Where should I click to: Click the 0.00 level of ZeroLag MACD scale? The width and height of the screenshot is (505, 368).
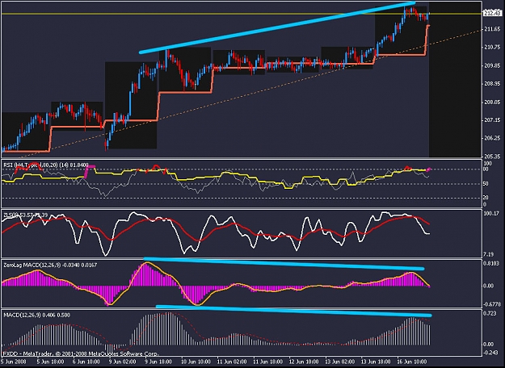click(488, 286)
